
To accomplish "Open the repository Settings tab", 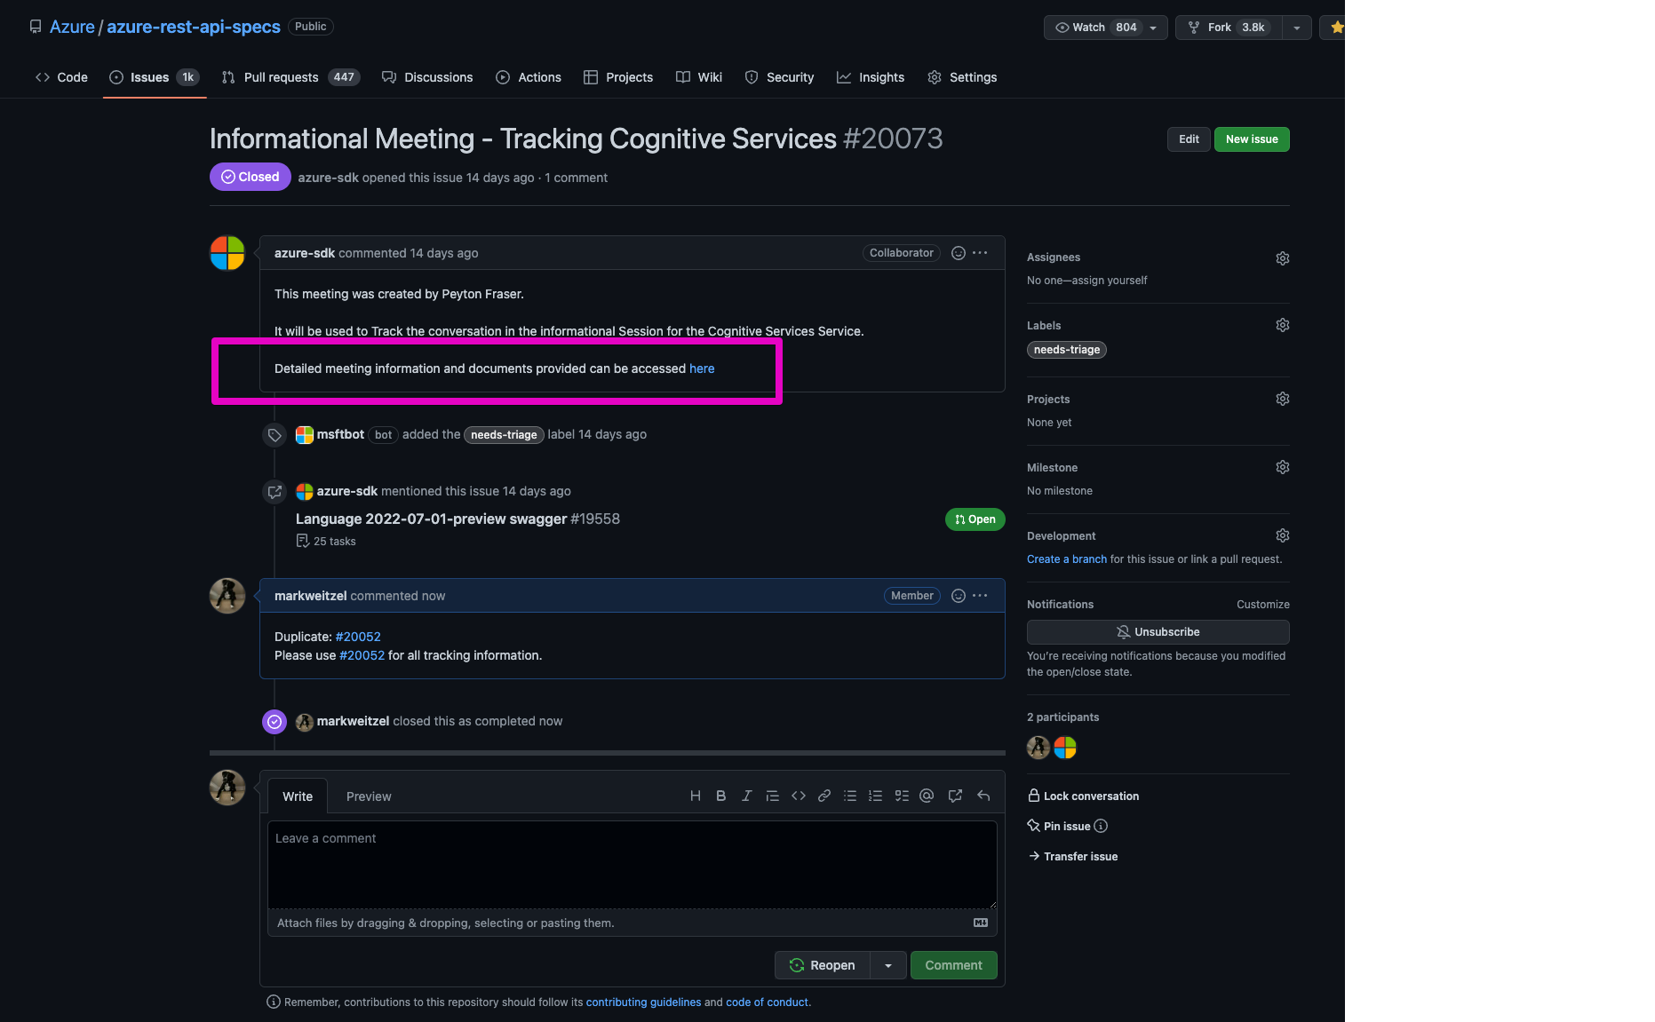I will click(962, 77).
